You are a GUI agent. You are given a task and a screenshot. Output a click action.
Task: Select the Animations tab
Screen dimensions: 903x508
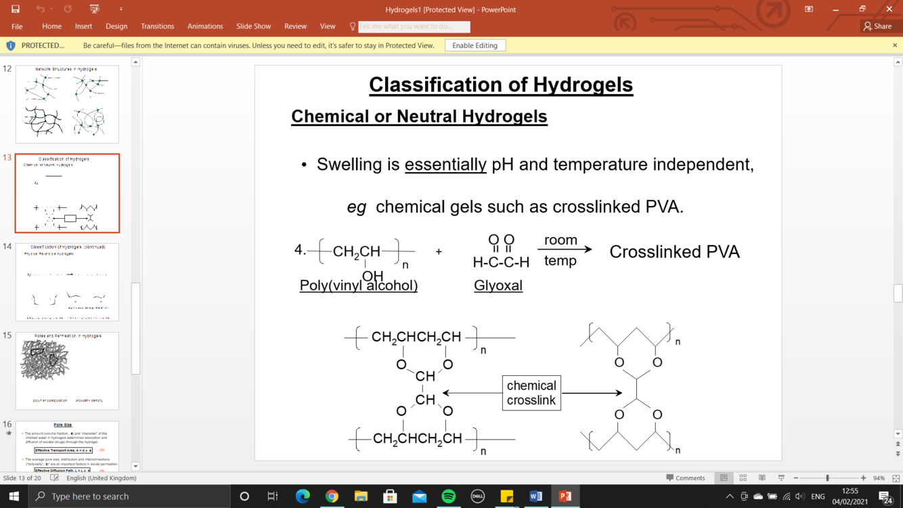pyautogui.click(x=205, y=26)
